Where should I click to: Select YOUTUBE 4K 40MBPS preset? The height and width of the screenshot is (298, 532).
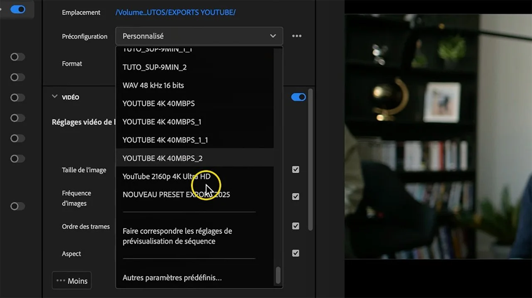click(195, 104)
